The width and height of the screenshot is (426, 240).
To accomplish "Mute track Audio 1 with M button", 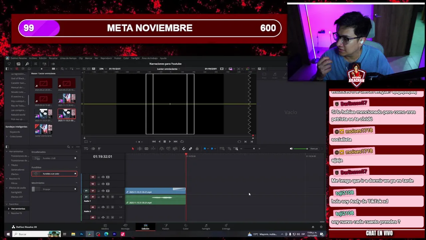I will pos(112,197).
